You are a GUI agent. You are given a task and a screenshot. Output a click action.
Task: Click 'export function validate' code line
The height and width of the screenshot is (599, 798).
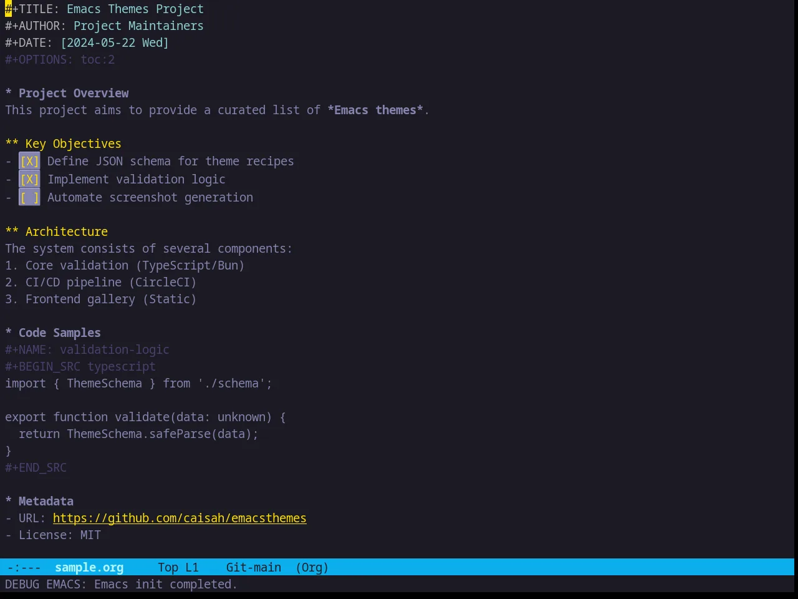click(x=145, y=417)
